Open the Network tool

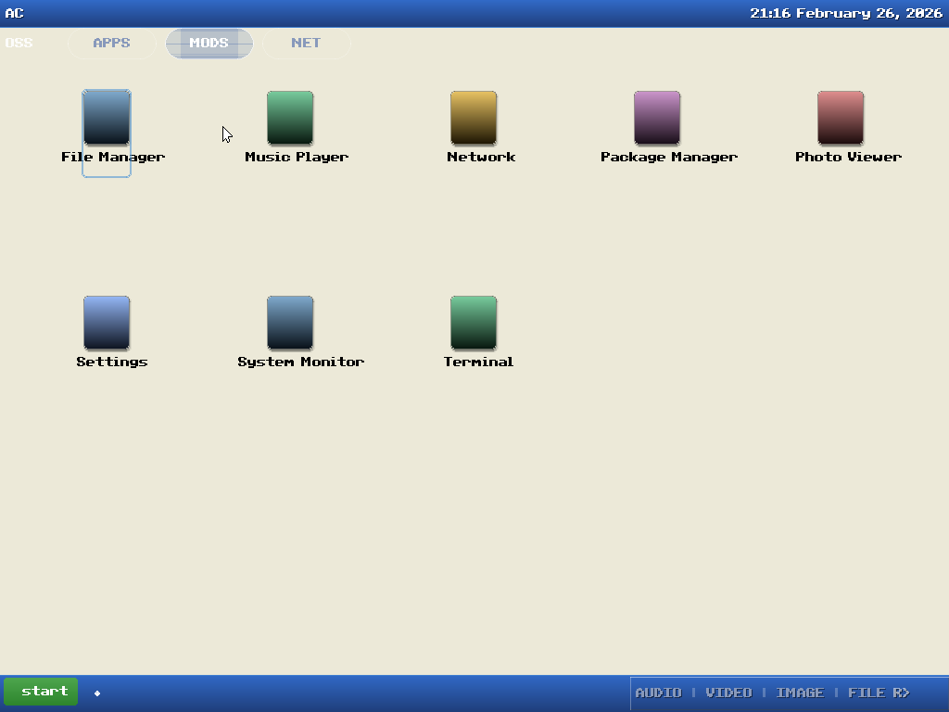[x=474, y=121]
